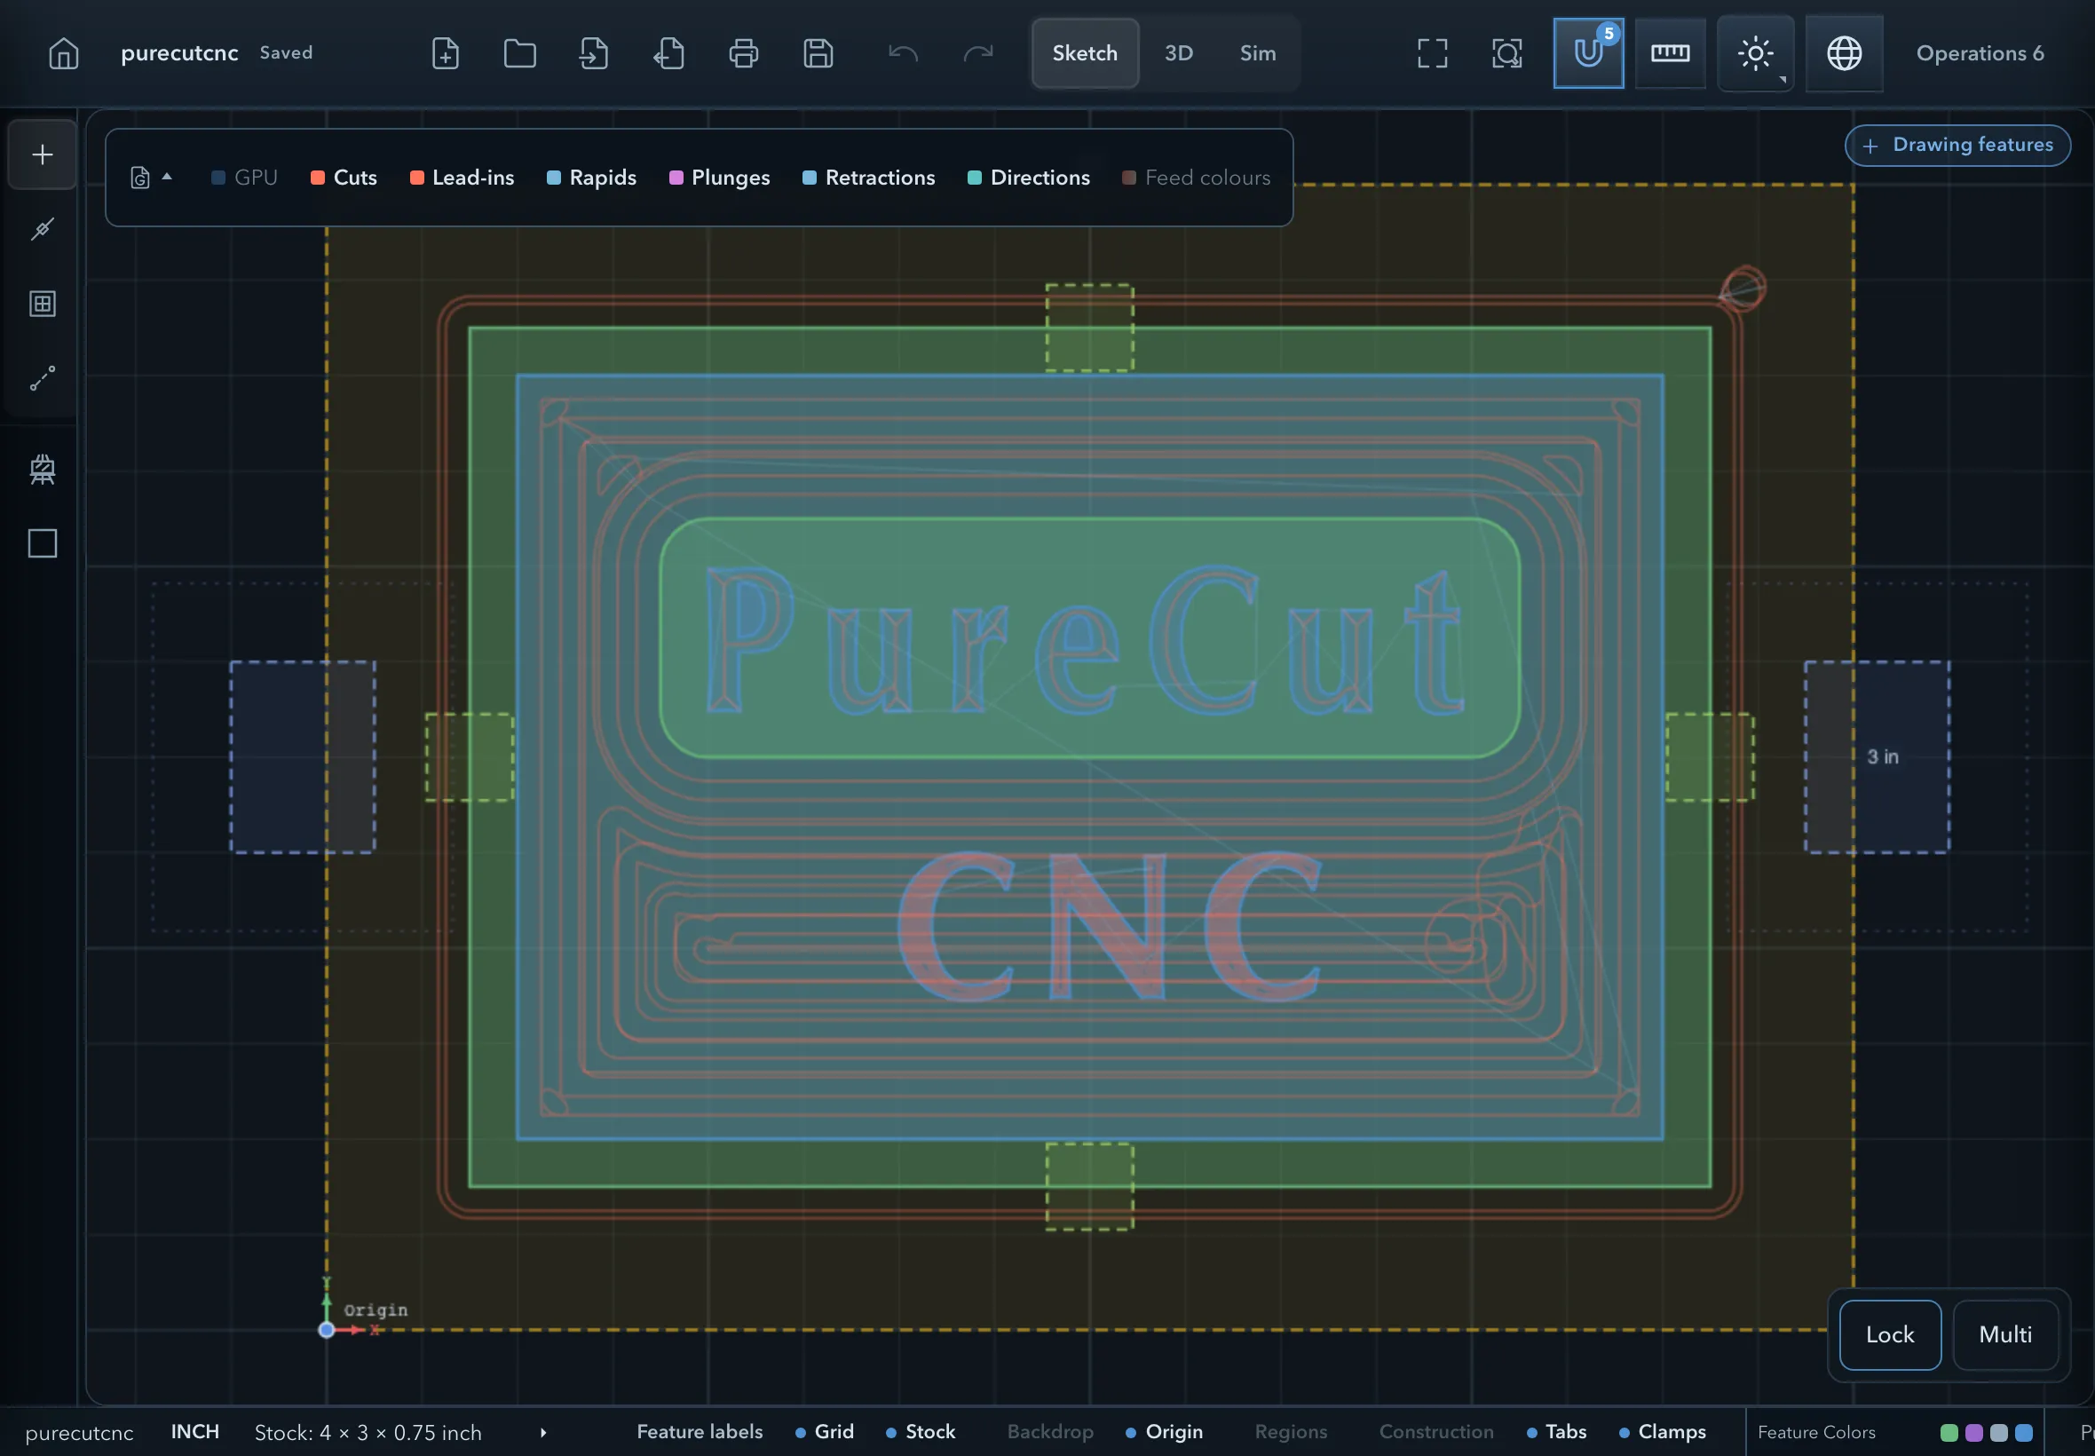Print the drawing
2095x1456 pixels.
tap(743, 53)
